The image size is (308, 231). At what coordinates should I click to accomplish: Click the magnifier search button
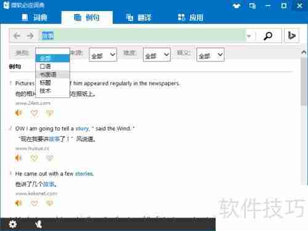pos(268,36)
